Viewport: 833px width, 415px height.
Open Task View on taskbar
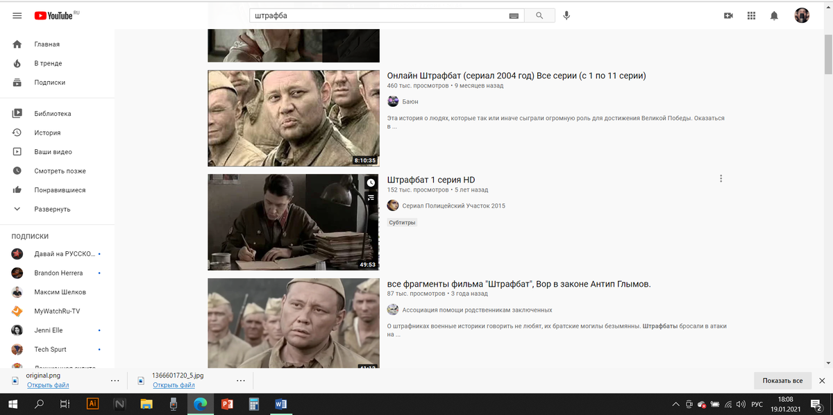point(65,403)
